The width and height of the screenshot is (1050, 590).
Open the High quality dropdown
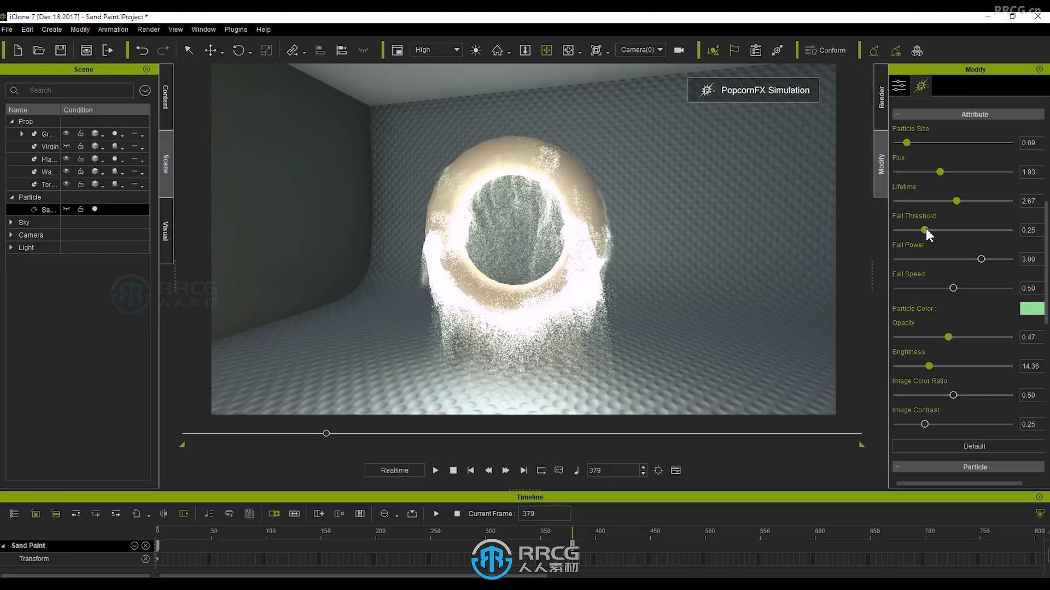tap(436, 50)
